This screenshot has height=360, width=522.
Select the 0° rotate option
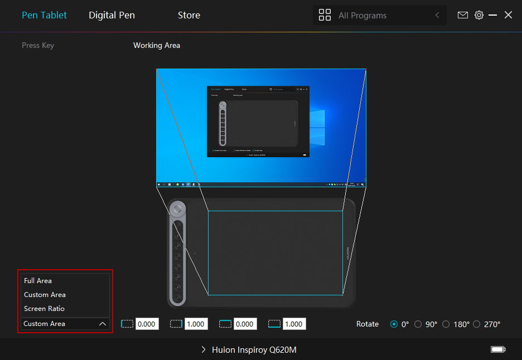[394, 324]
